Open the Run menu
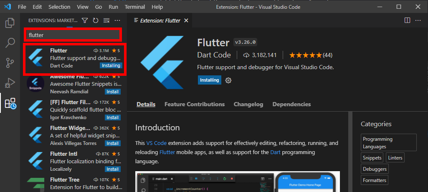Image resolution: width=428 pixels, height=192 pixels. (x=113, y=7)
